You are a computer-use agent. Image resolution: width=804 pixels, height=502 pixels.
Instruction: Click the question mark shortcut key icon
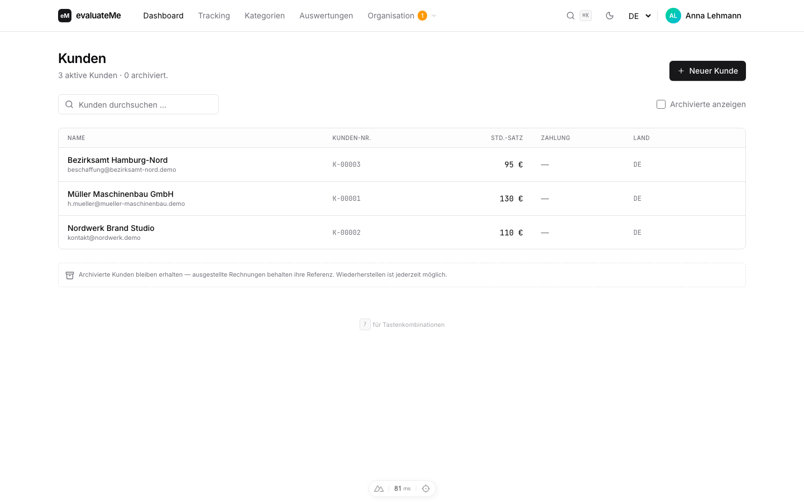(x=365, y=324)
